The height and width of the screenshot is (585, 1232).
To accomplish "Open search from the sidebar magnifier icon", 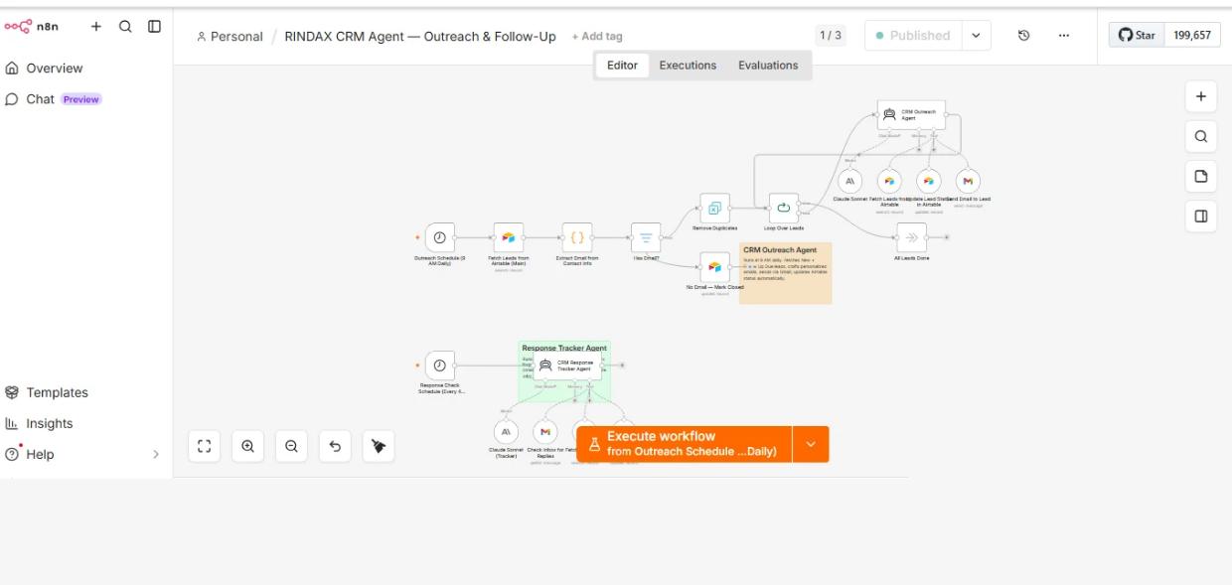I will [x=125, y=27].
